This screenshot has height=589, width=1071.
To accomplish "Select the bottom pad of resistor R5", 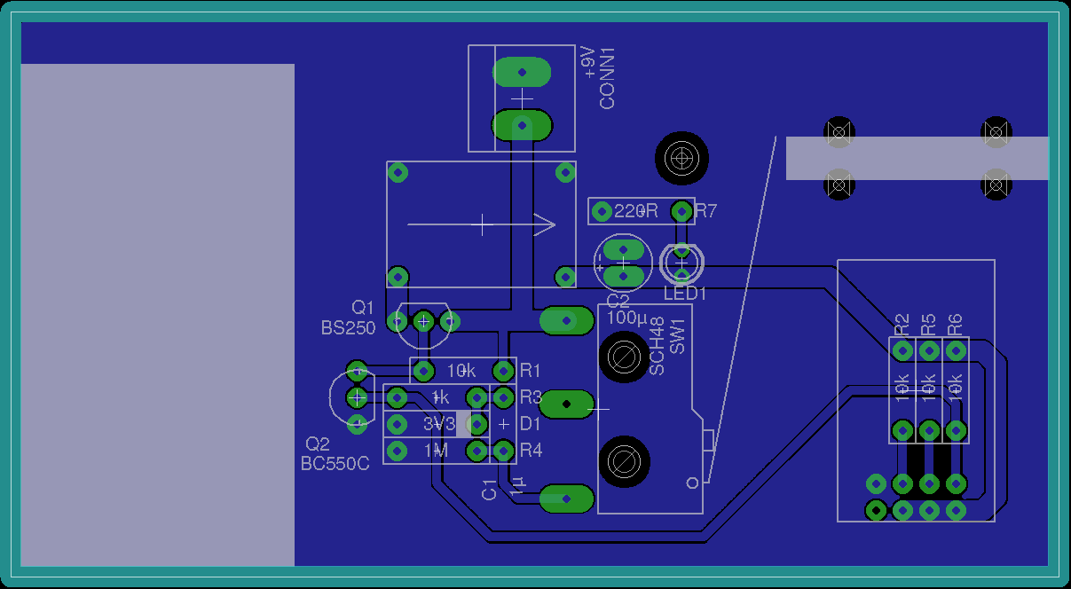I will tap(929, 431).
